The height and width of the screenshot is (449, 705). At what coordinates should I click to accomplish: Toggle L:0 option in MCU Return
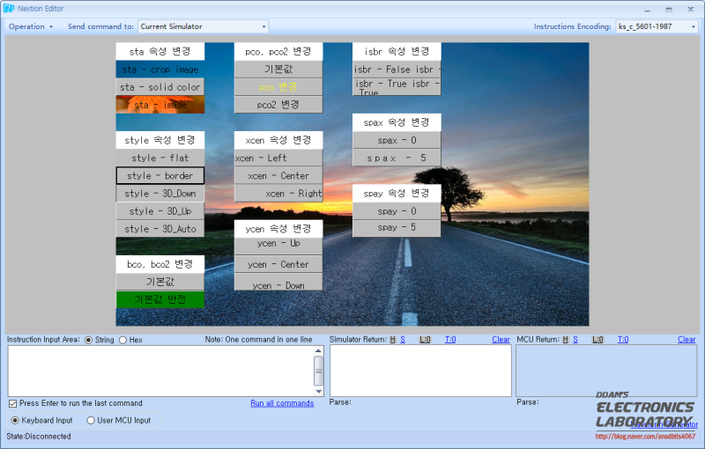point(597,340)
